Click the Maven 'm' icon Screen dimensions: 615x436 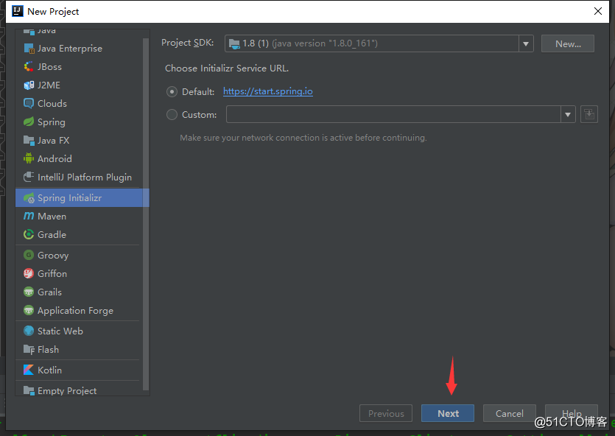pos(29,216)
